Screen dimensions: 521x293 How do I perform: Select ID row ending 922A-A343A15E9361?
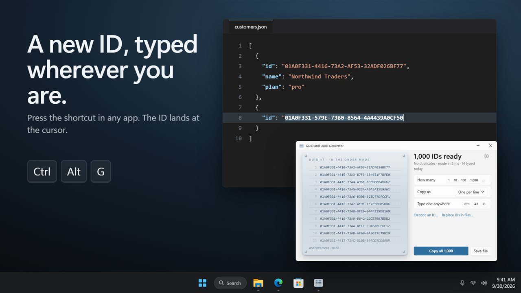tap(355, 189)
